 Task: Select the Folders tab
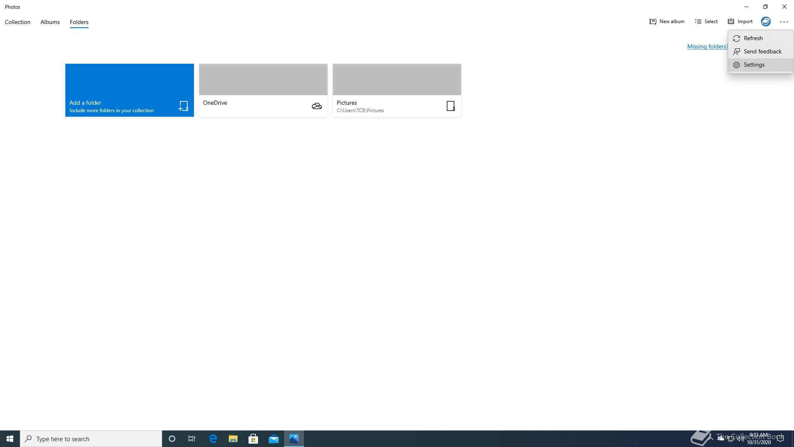pyautogui.click(x=79, y=22)
